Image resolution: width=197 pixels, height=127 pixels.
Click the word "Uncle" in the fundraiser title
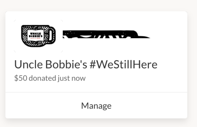pos(28,65)
